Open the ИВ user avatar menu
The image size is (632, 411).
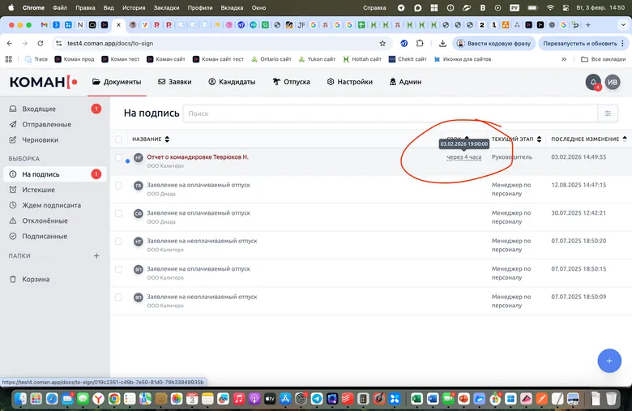pos(613,82)
